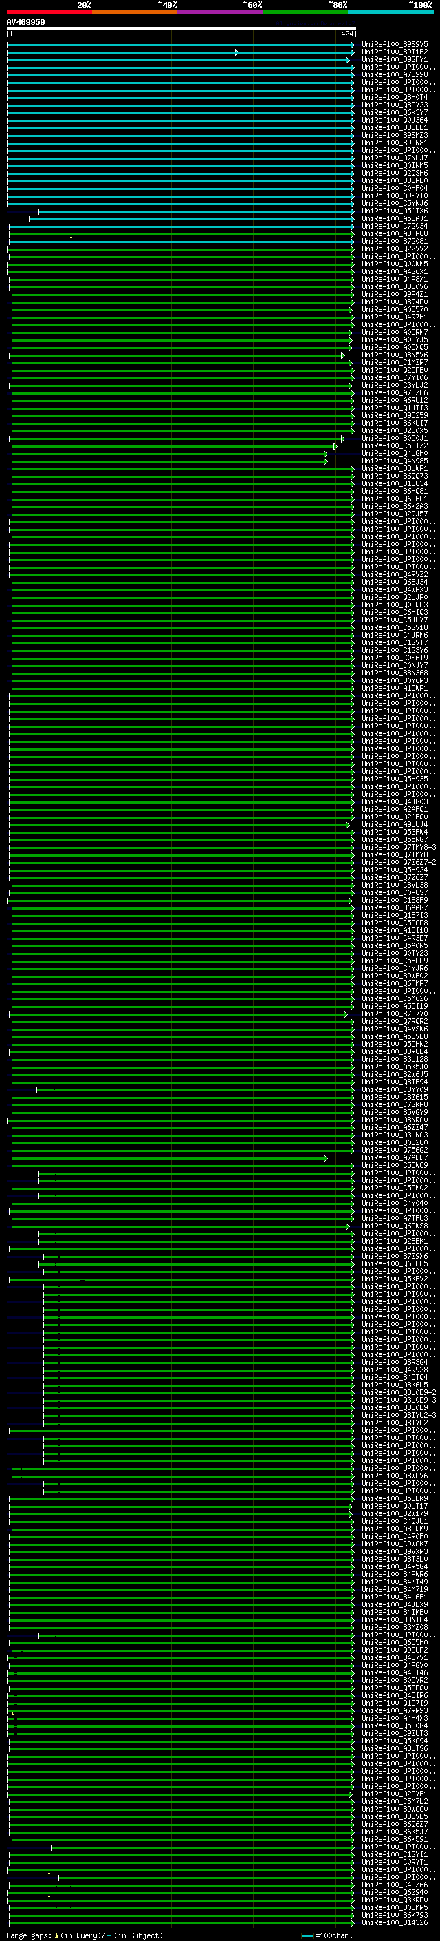Screen dimensions: 440x1941
Task: Select label UniRef100_C0HF04
Action: click(x=395, y=189)
